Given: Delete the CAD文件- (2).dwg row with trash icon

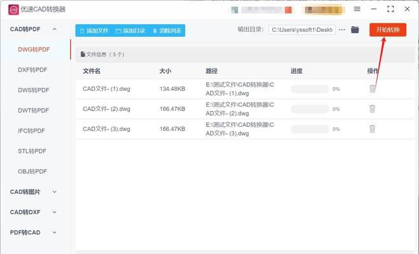Looking at the screenshot, I should click(x=373, y=109).
